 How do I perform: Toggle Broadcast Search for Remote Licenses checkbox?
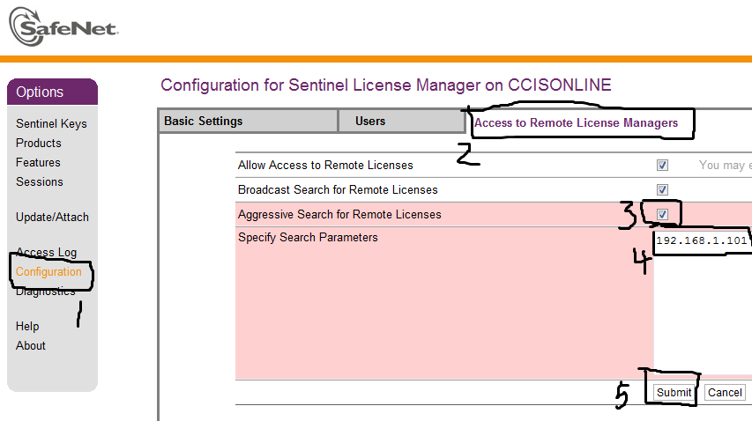coord(662,189)
